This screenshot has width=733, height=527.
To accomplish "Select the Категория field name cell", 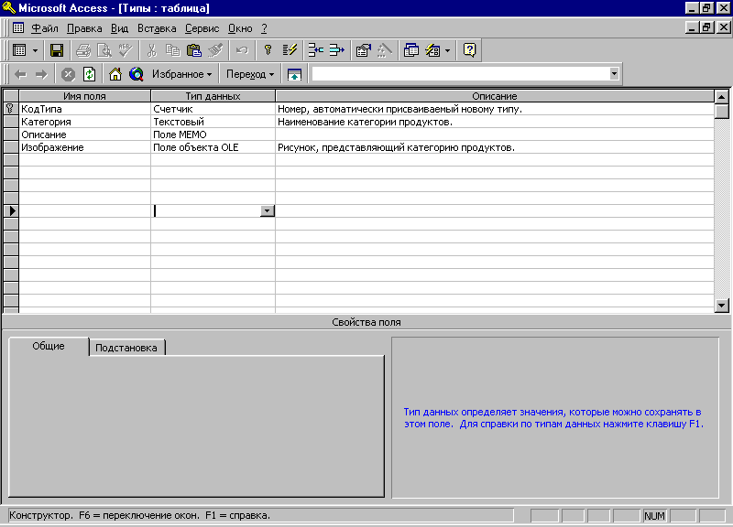I will click(x=84, y=122).
